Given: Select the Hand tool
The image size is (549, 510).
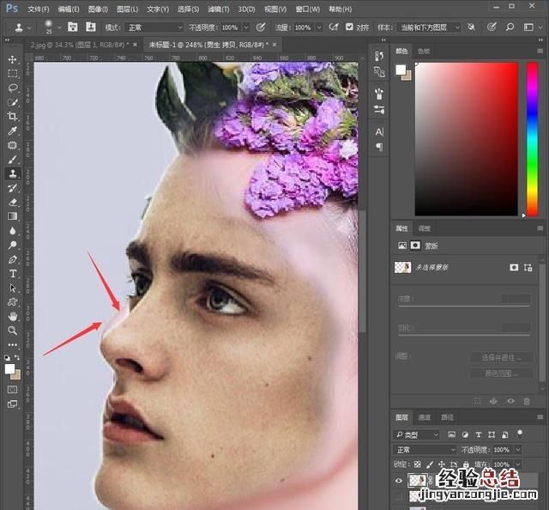Looking at the screenshot, I should coord(13,316).
